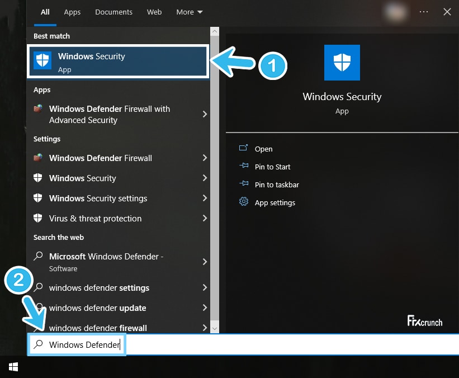Click the Settings section heading

[47, 139]
